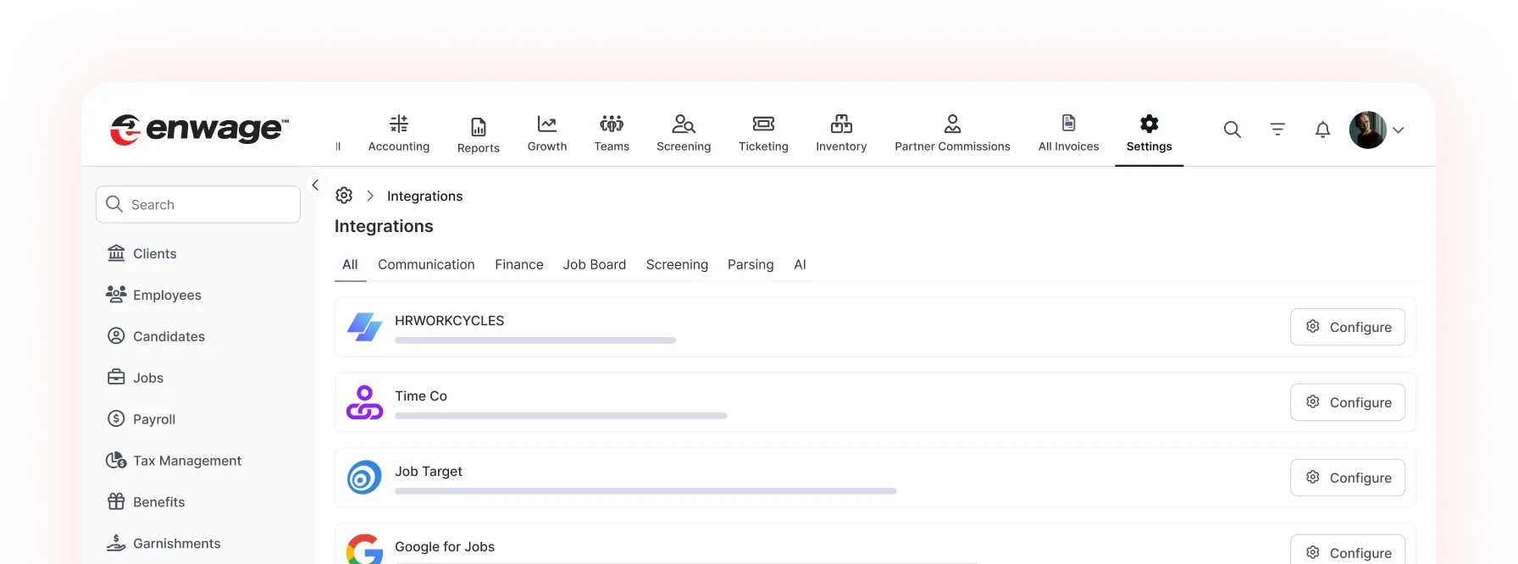
Task: Configure the Job Target integration
Action: pos(1347,478)
